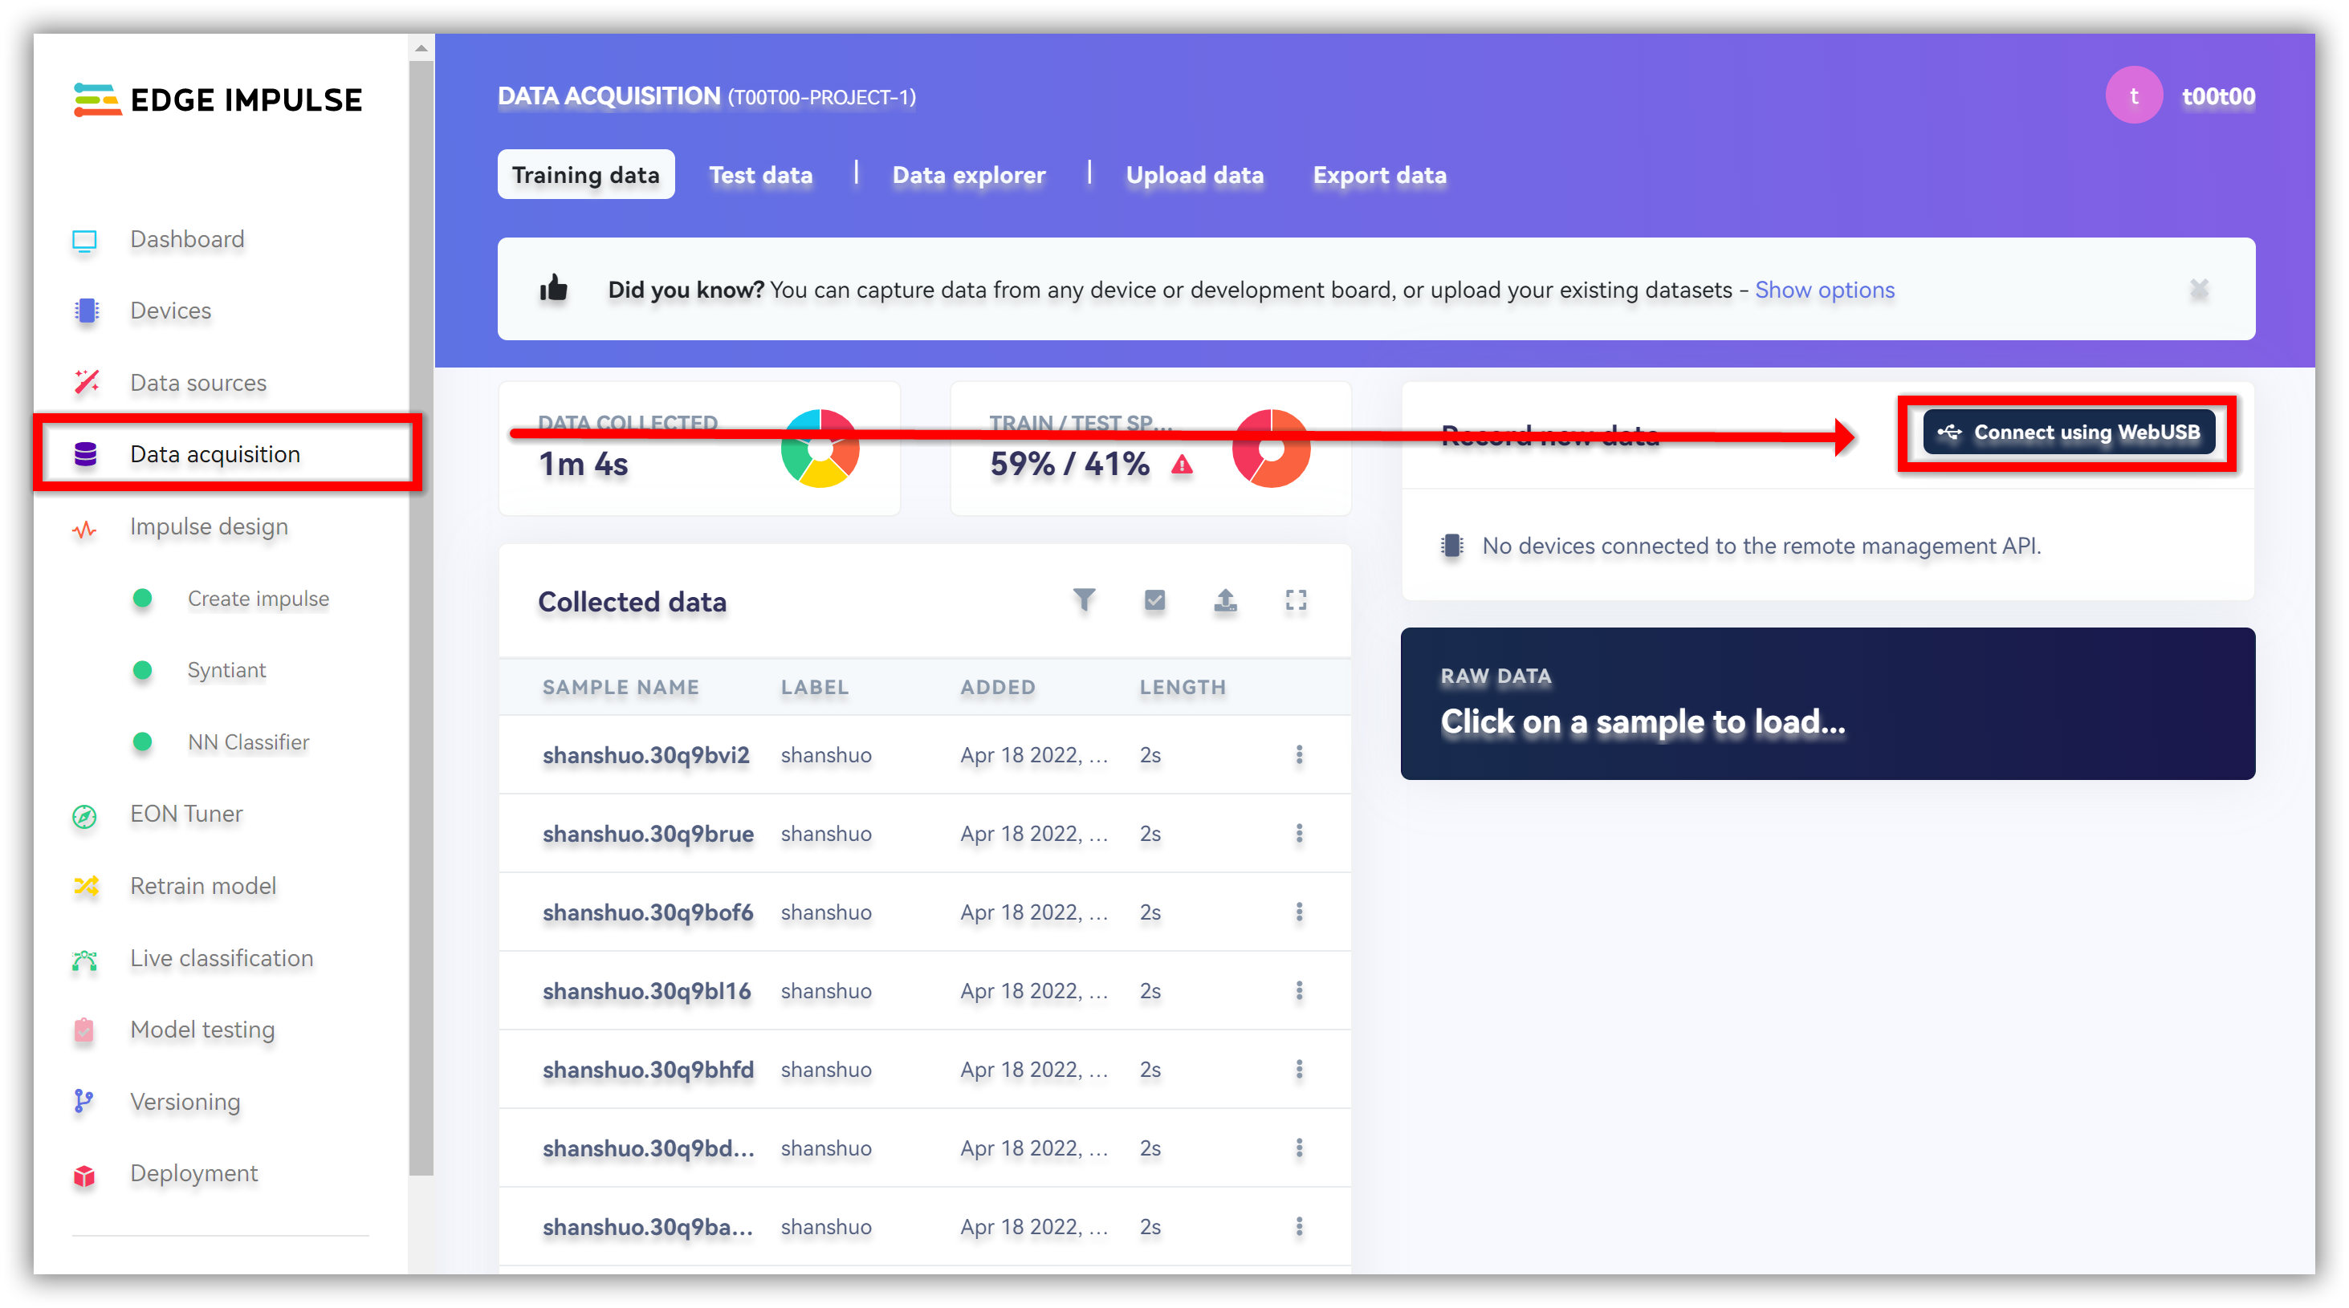Open the EON Tuner sidebar item
Viewport: 2349px width, 1308px height.
[186, 814]
